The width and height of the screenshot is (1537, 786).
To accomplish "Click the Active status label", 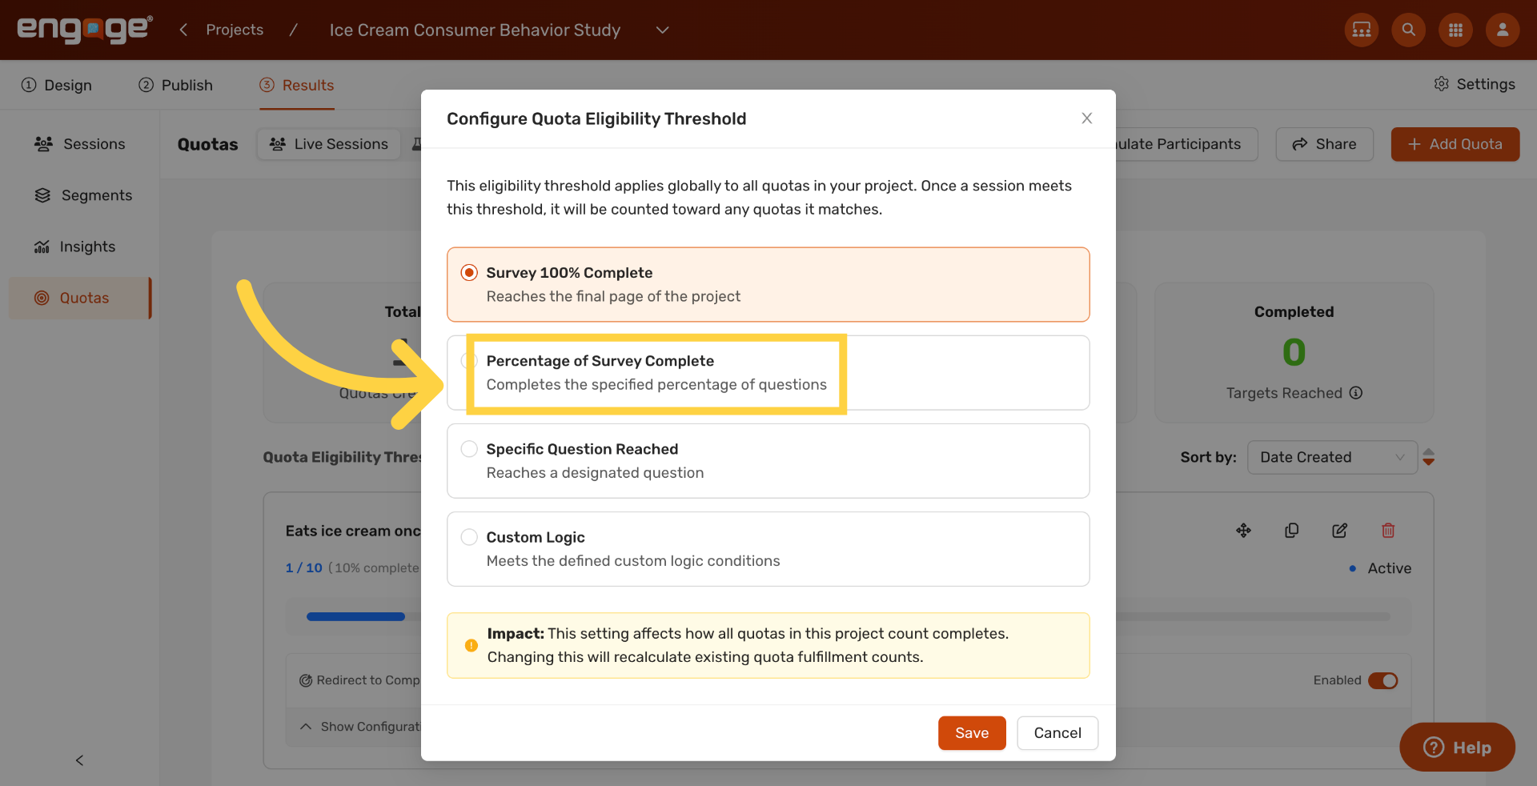I will tap(1390, 568).
